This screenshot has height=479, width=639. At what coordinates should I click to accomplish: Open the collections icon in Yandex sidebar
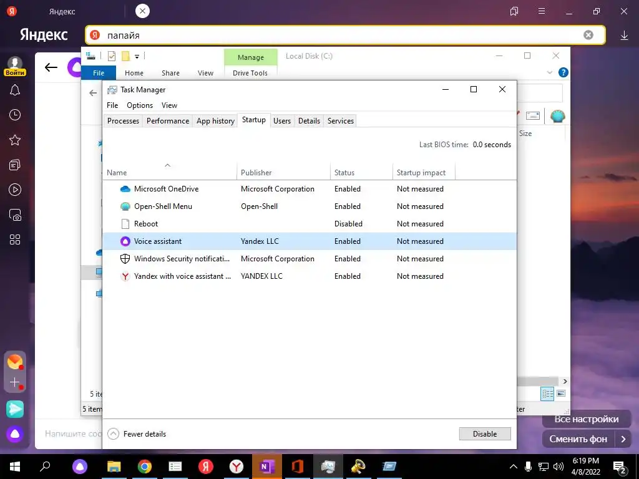point(15,165)
